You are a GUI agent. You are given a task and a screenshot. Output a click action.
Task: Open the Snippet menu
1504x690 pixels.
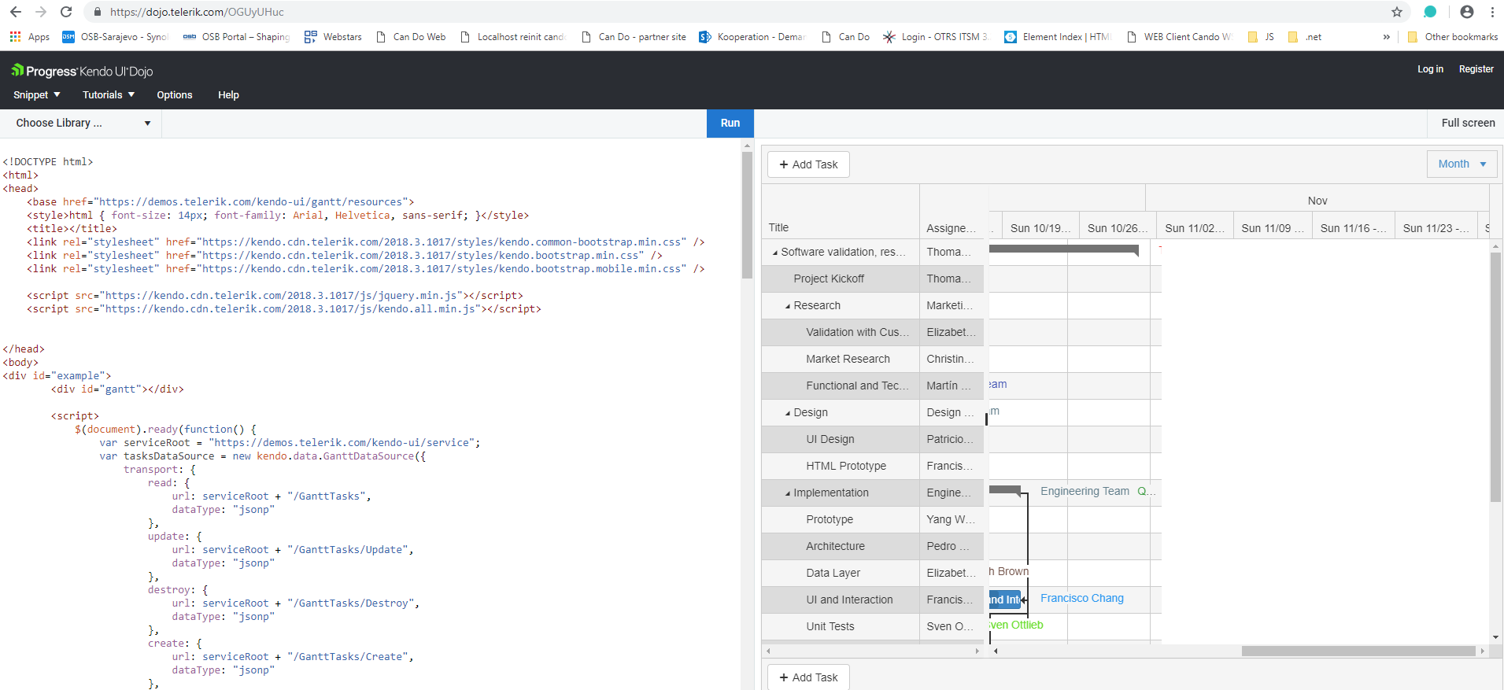click(x=37, y=95)
